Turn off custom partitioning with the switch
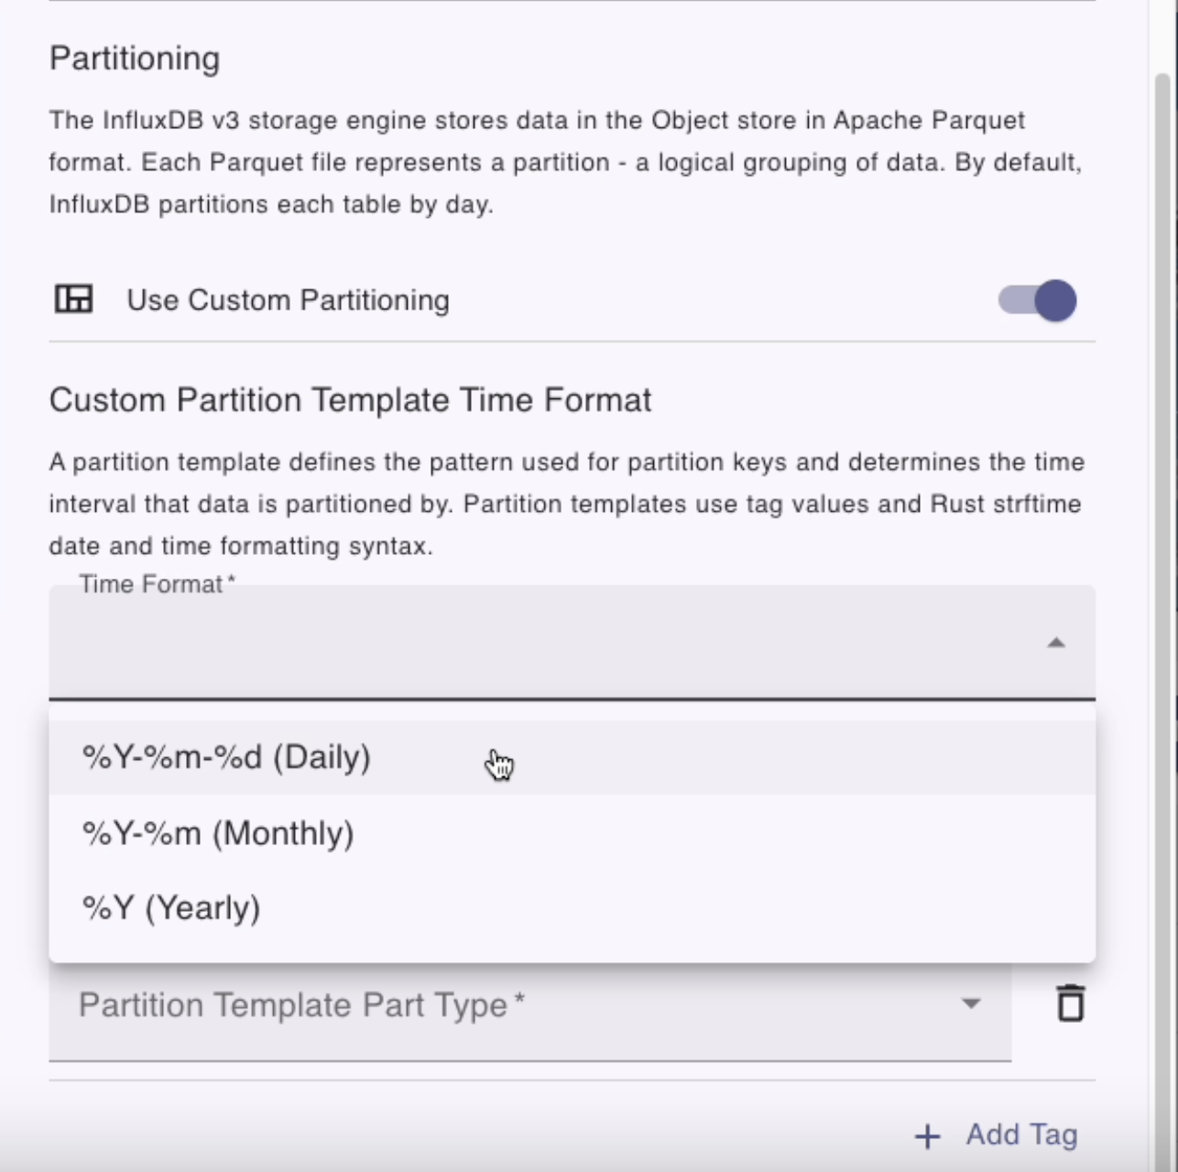This screenshot has height=1172, width=1178. point(1035,300)
